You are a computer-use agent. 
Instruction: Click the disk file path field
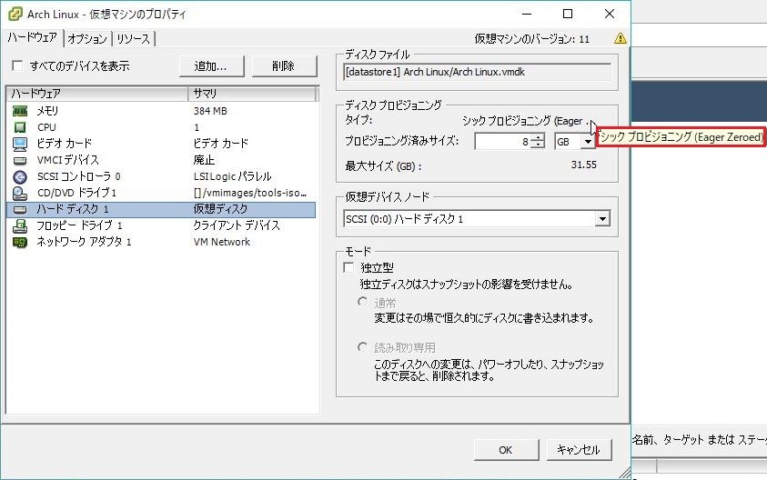477,73
